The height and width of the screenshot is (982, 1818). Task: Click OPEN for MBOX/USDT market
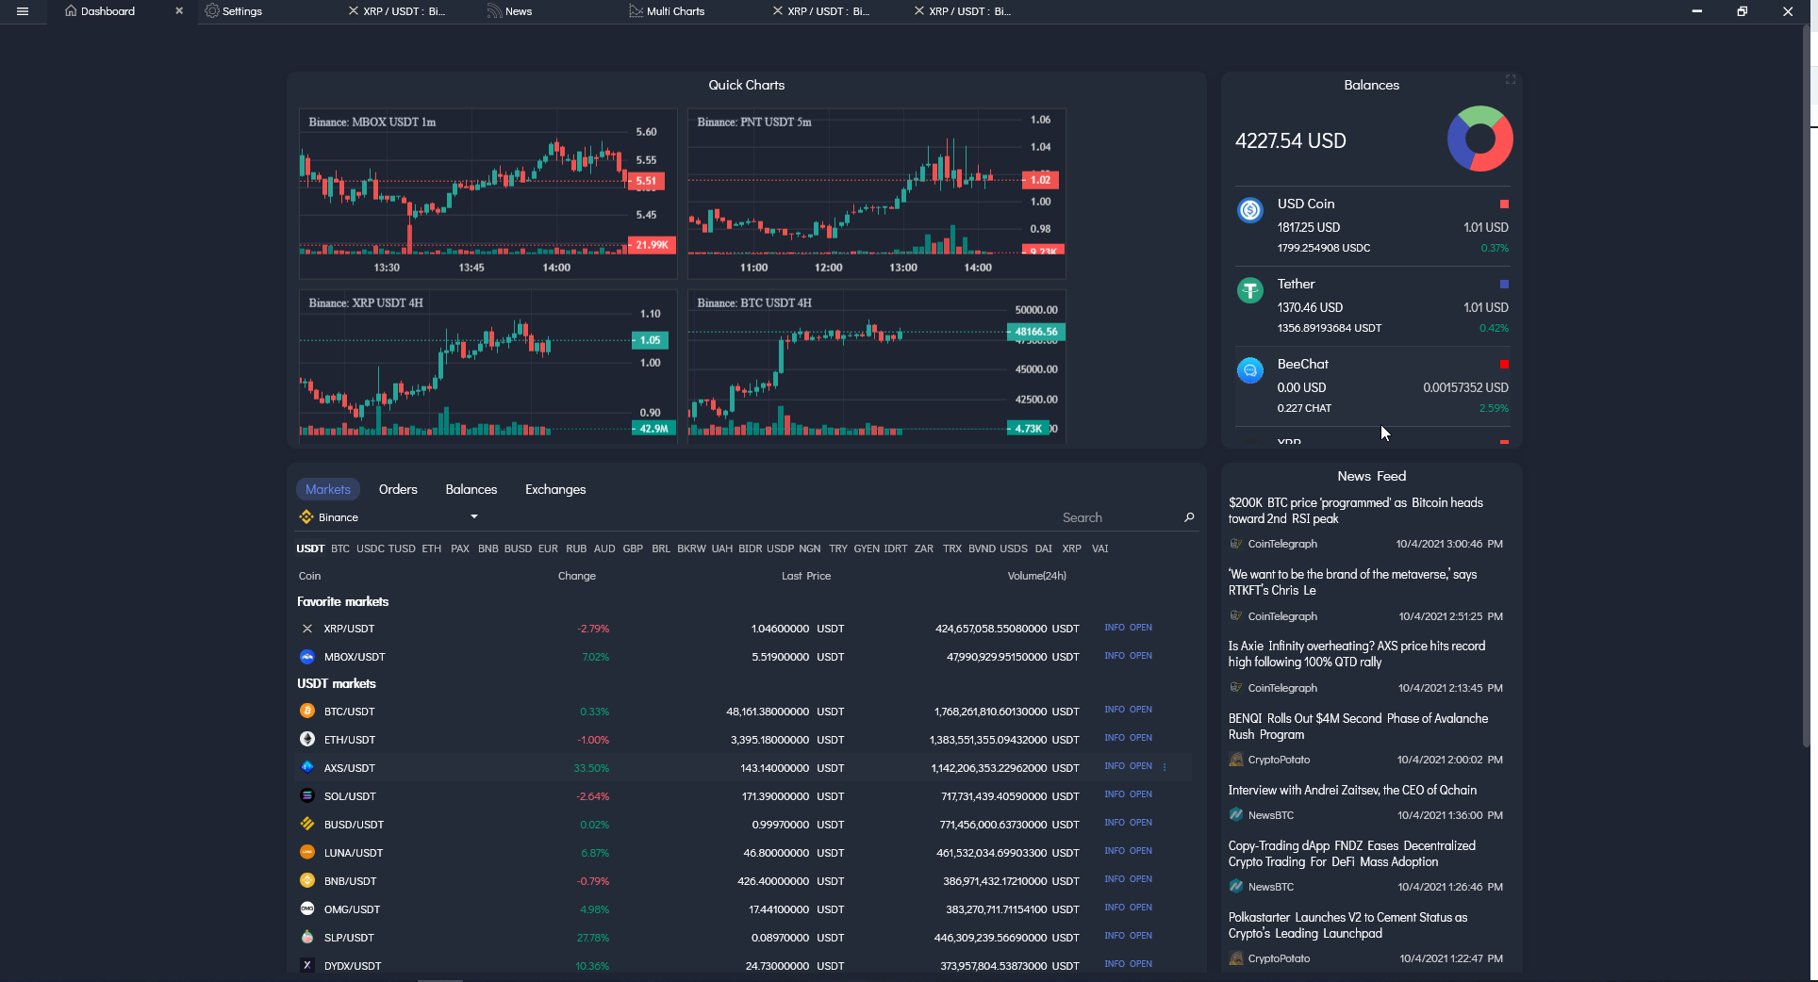pyautogui.click(x=1141, y=656)
